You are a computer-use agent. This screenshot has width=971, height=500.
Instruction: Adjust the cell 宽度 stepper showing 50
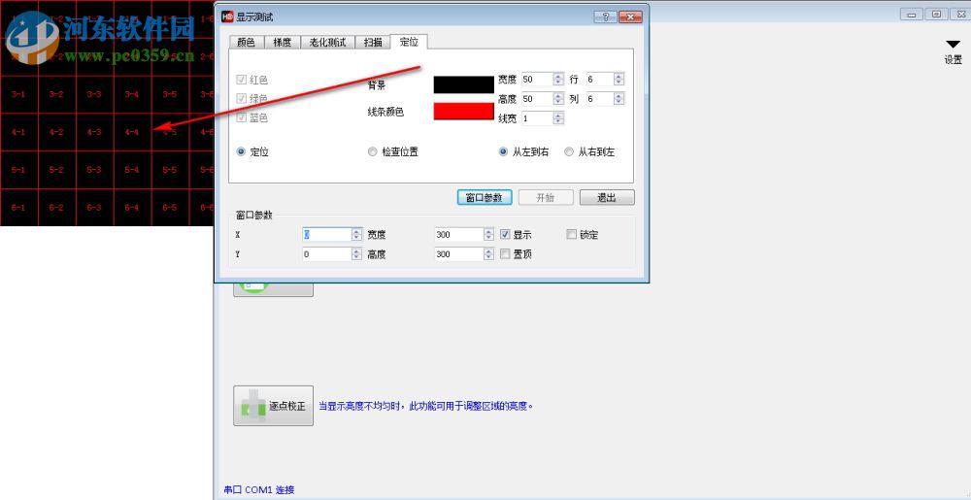tap(558, 80)
